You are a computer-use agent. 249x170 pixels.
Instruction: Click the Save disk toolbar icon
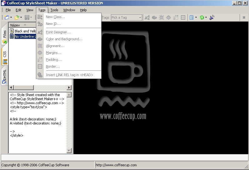27,17
